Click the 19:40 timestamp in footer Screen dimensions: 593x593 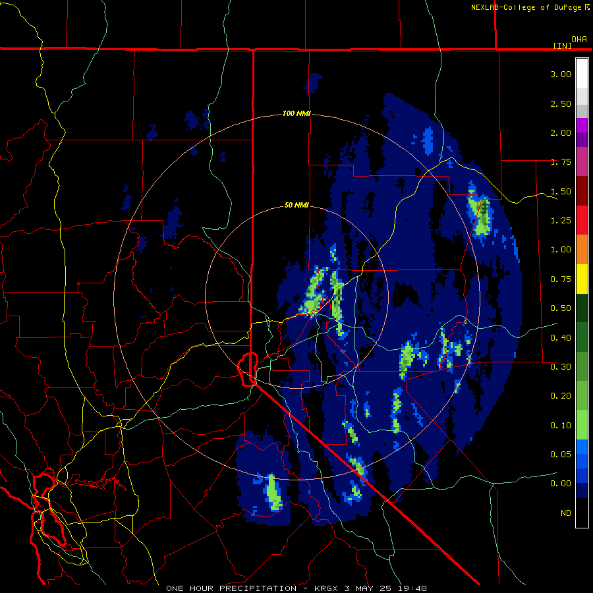[x=411, y=588]
